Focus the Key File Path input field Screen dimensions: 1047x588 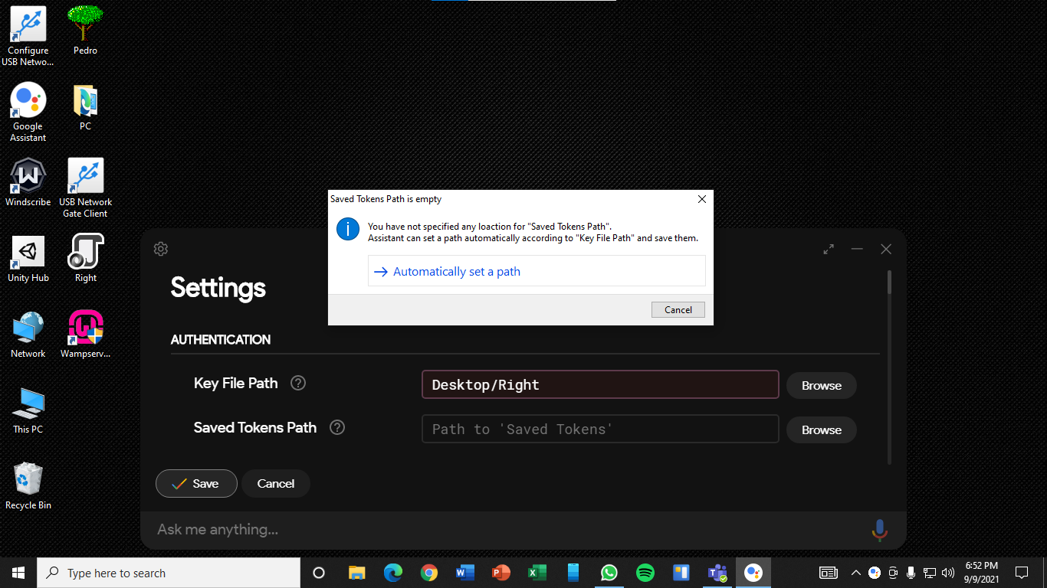(600, 384)
